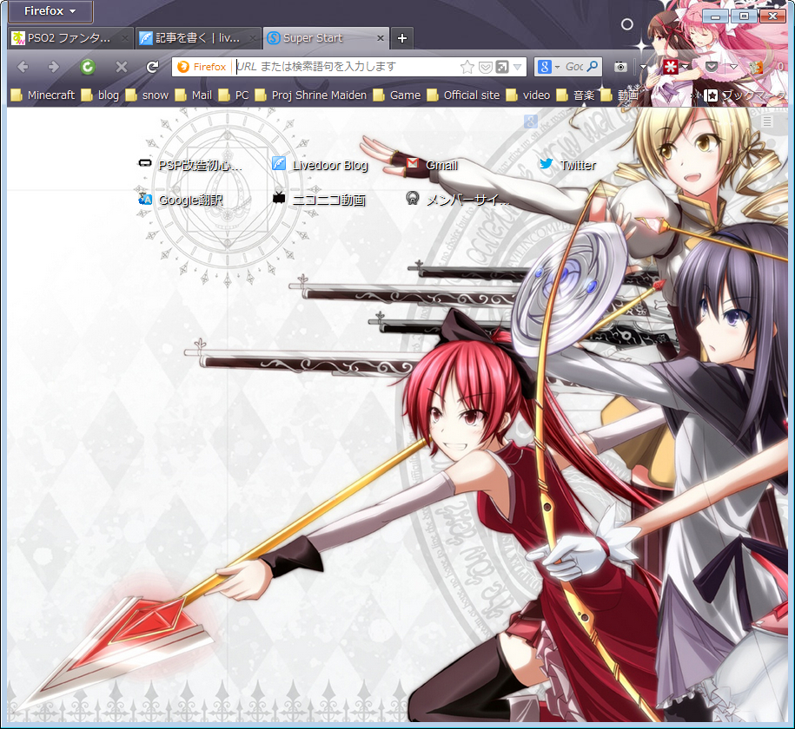Open the Proj Shrine Maiden bookmarks folder
The image size is (795, 729).
[311, 95]
